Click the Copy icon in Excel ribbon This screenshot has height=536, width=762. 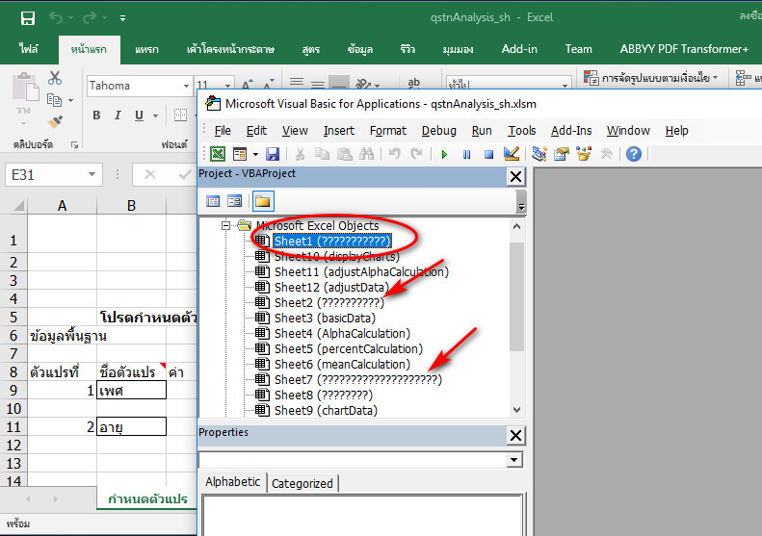(54, 100)
